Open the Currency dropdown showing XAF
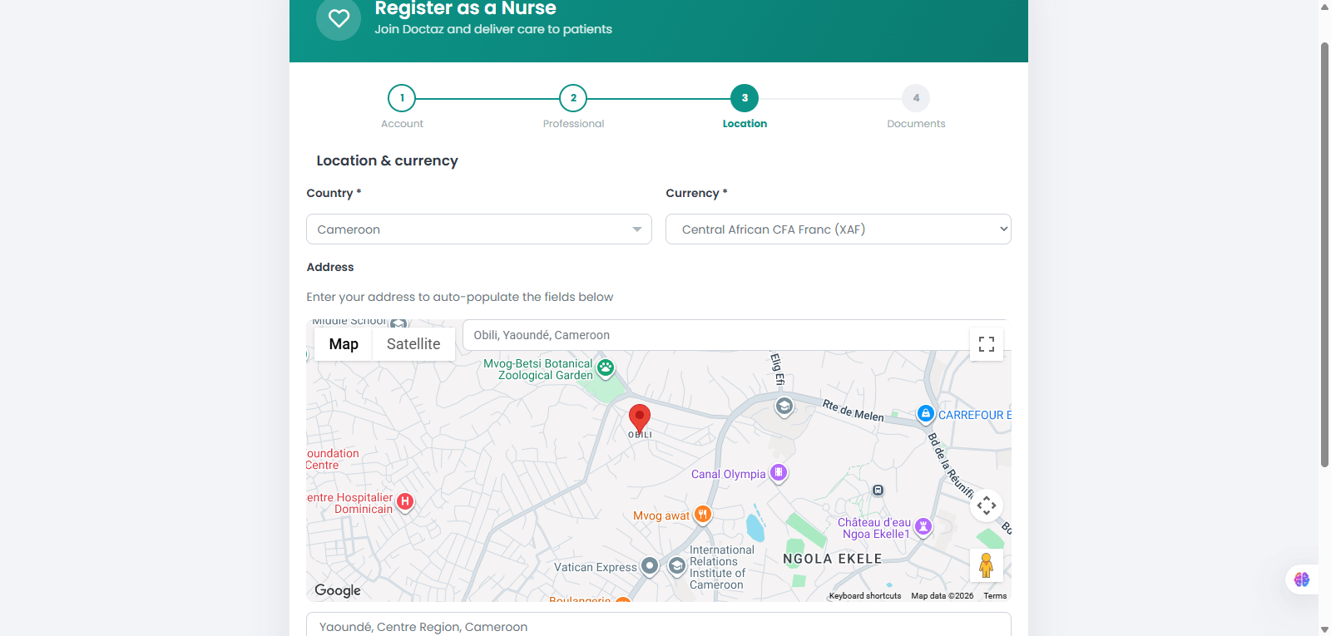 tap(839, 229)
